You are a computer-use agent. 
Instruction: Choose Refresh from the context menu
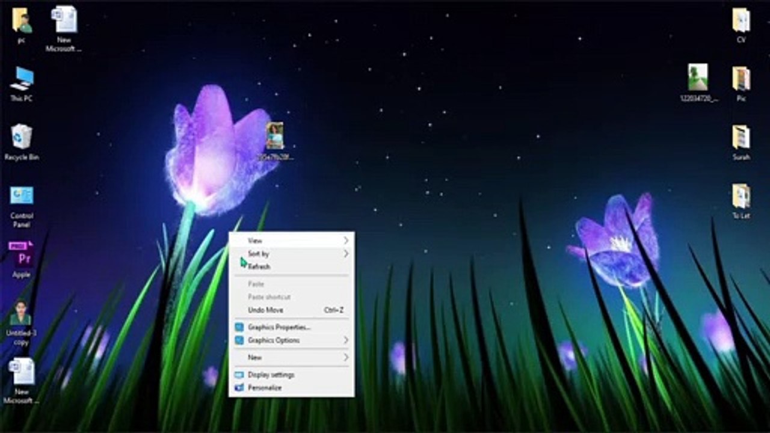coord(292,266)
